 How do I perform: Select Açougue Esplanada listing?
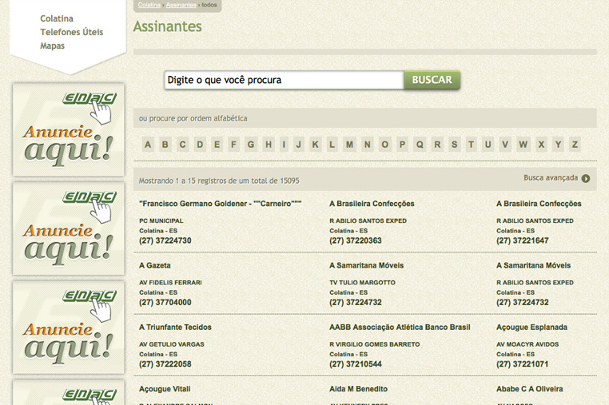tap(531, 327)
